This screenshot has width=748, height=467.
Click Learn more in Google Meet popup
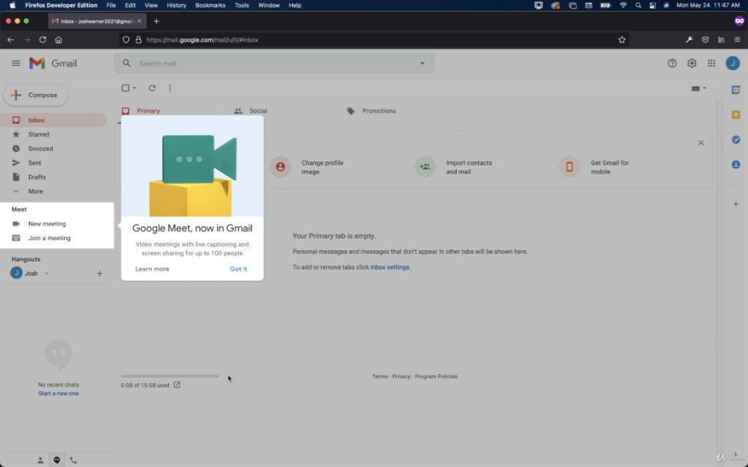152,269
